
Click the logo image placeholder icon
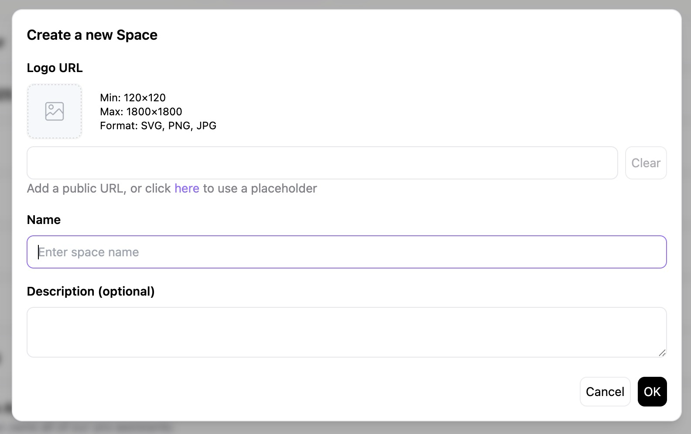tap(55, 111)
